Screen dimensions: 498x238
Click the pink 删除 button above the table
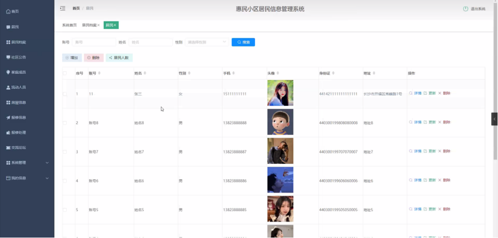point(93,58)
